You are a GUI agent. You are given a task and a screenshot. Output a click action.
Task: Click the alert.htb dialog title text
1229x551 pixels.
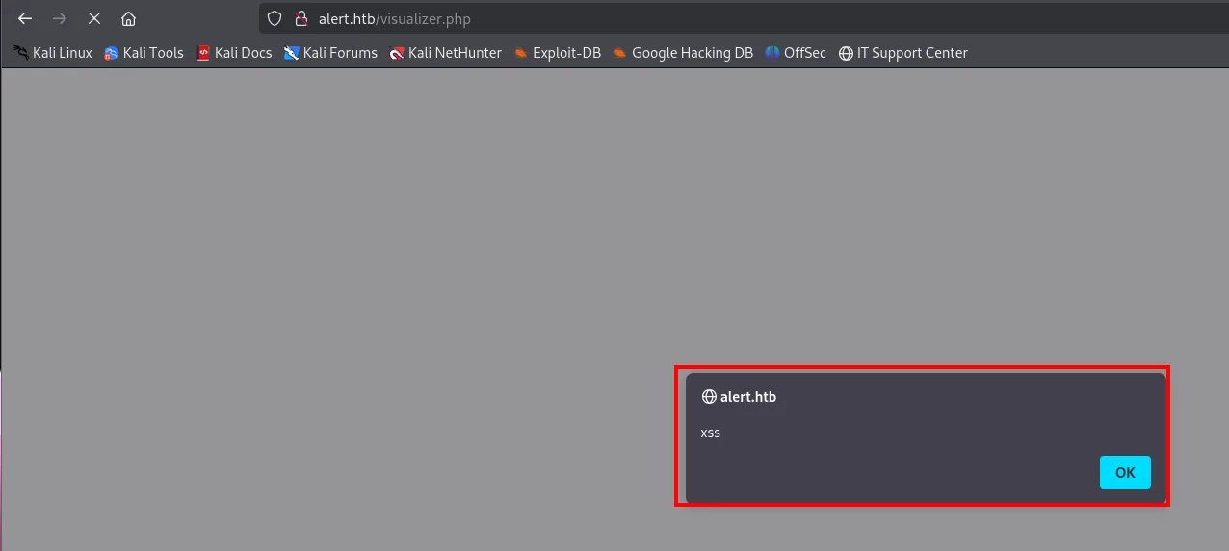748,397
